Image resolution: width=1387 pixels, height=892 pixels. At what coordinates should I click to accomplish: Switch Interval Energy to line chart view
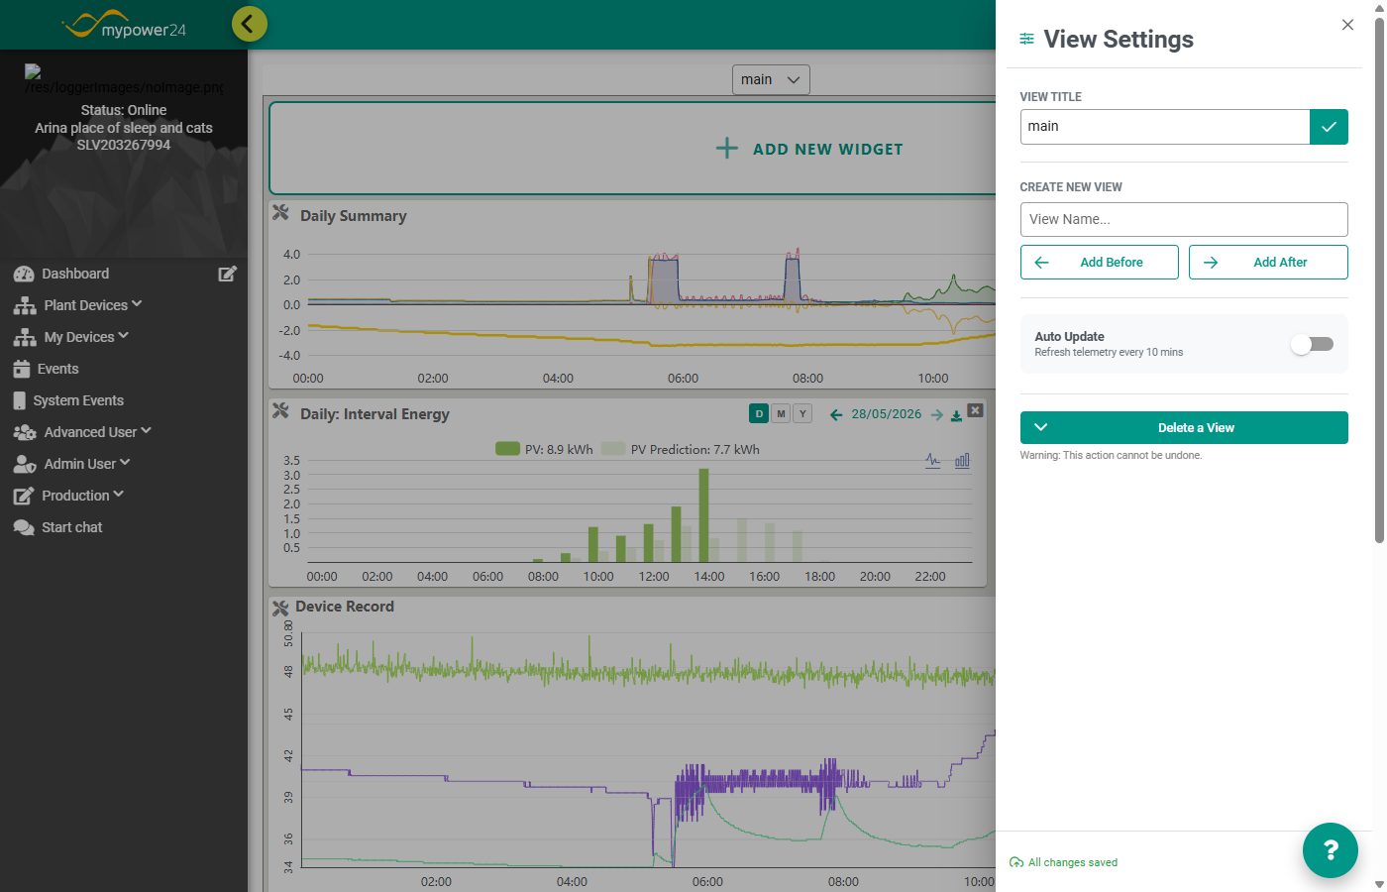coord(933,461)
